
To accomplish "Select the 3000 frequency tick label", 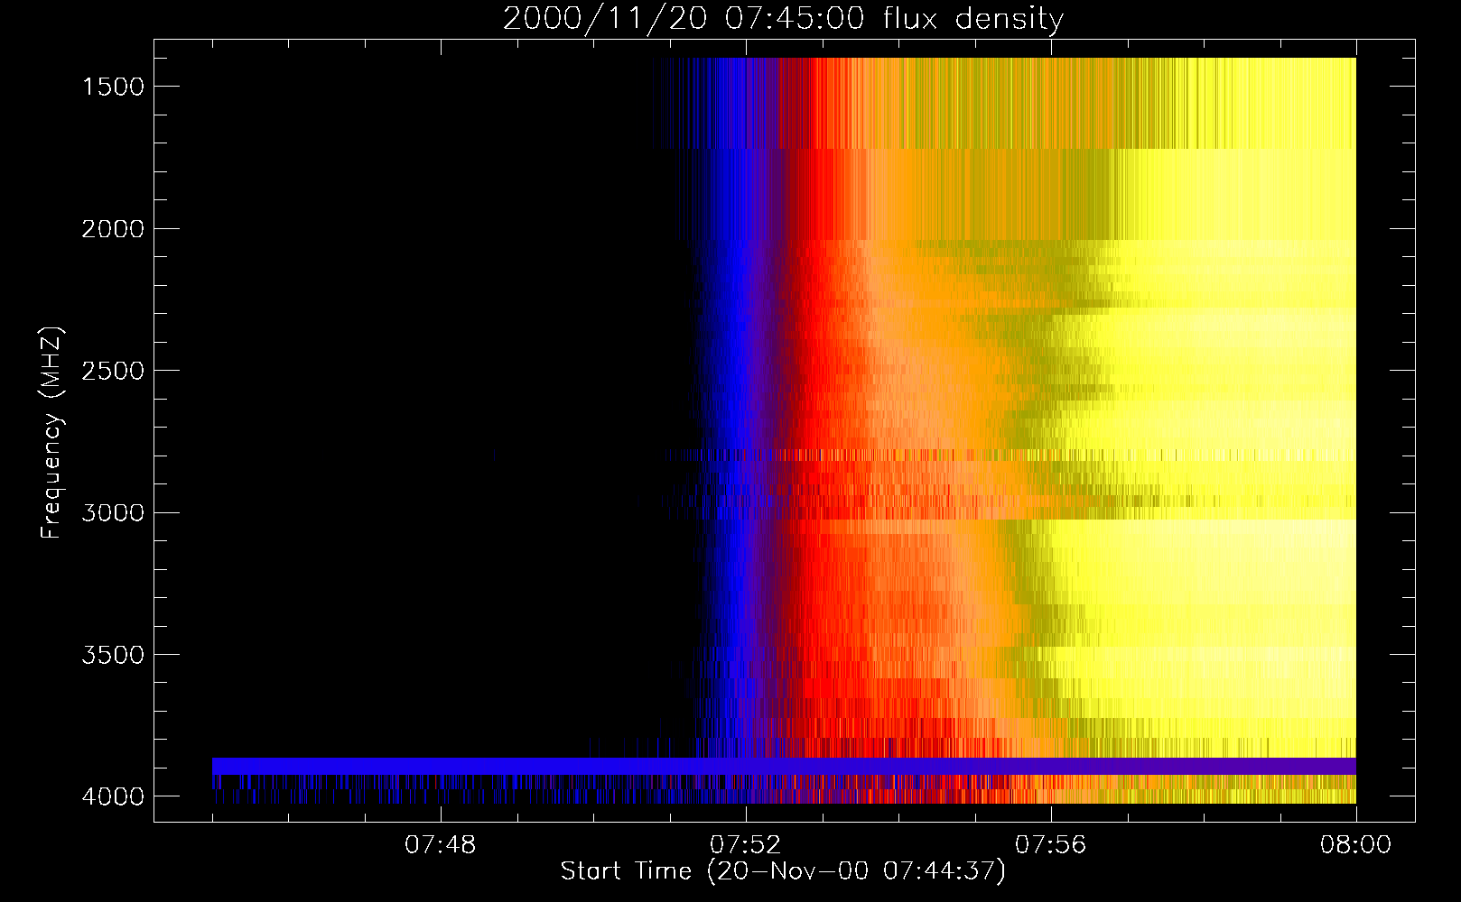I will 113,513.
